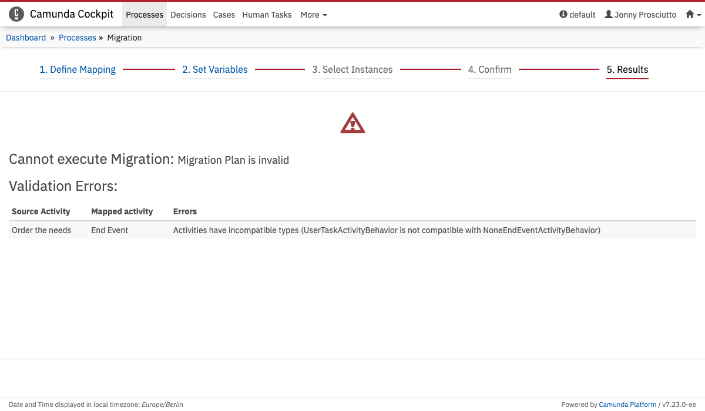Click the user profile icon
Viewport: 705px width, 411px height.
(608, 15)
